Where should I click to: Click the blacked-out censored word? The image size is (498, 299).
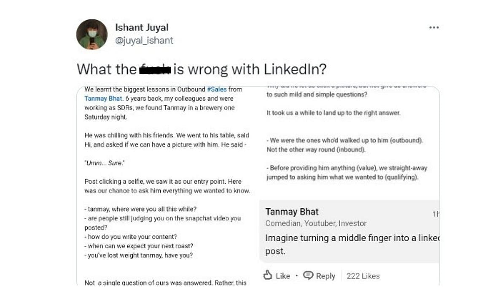[x=154, y=69]
